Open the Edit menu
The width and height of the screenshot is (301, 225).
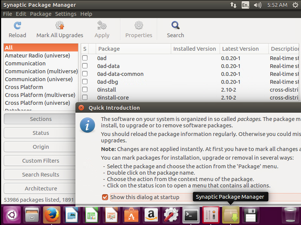[x=21, y=14]
